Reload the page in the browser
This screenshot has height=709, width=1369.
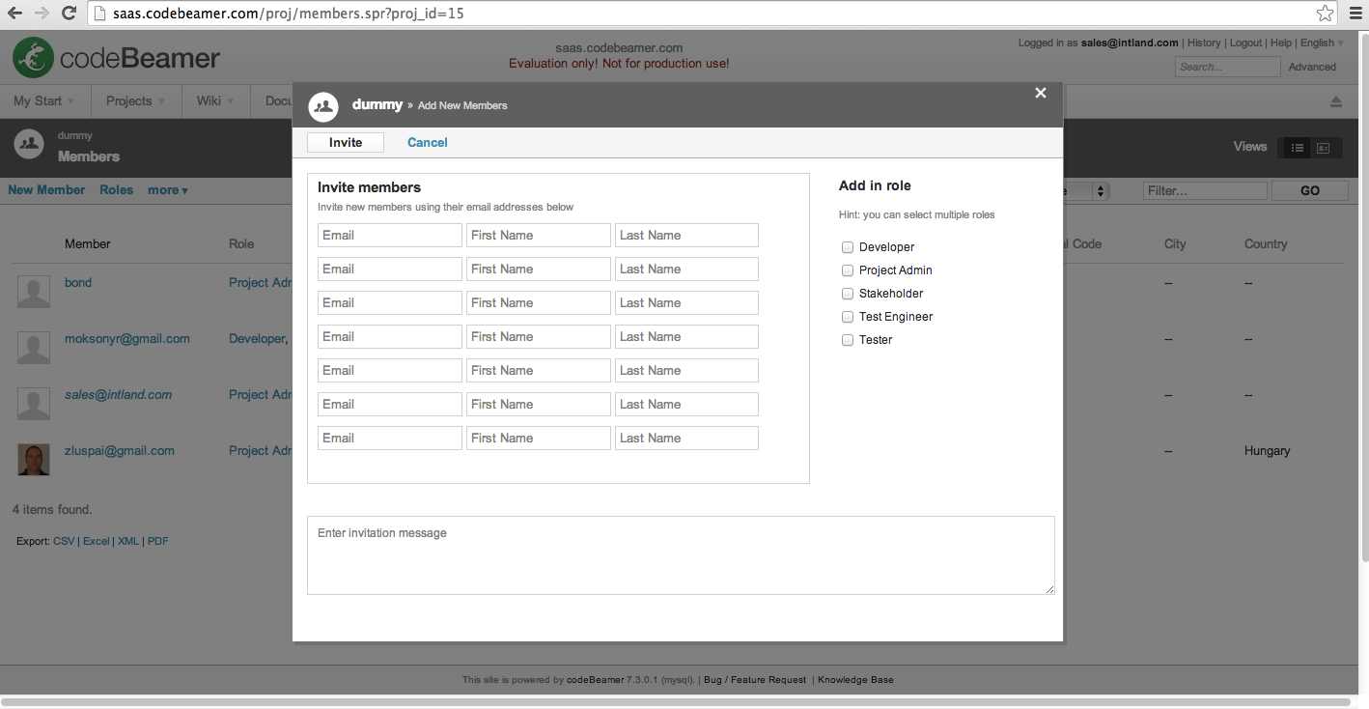pos(69,14)
